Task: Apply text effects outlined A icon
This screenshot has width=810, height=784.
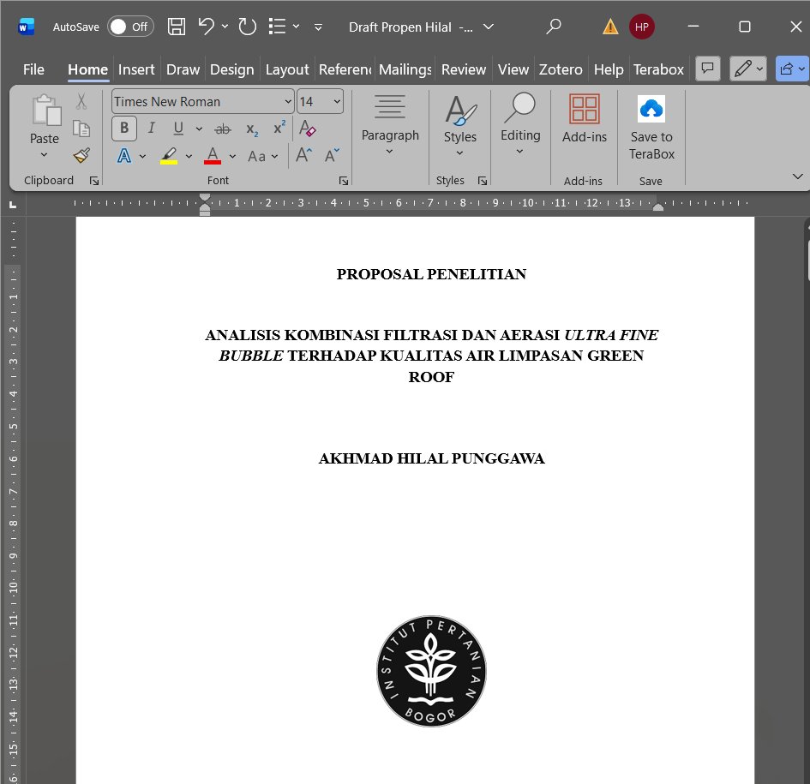Action: [124, 155]
